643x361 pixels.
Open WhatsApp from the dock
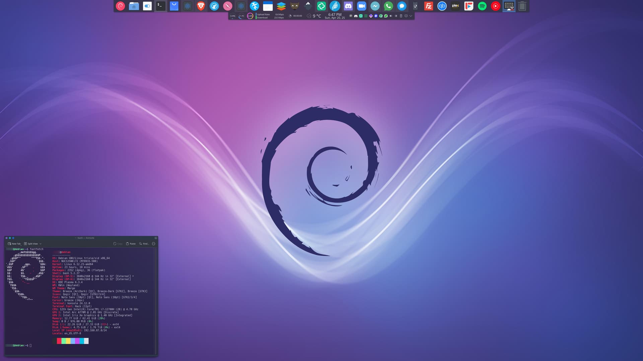[x=388, y=6]
